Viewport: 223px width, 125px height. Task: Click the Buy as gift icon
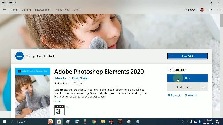(x=169, y=95)
